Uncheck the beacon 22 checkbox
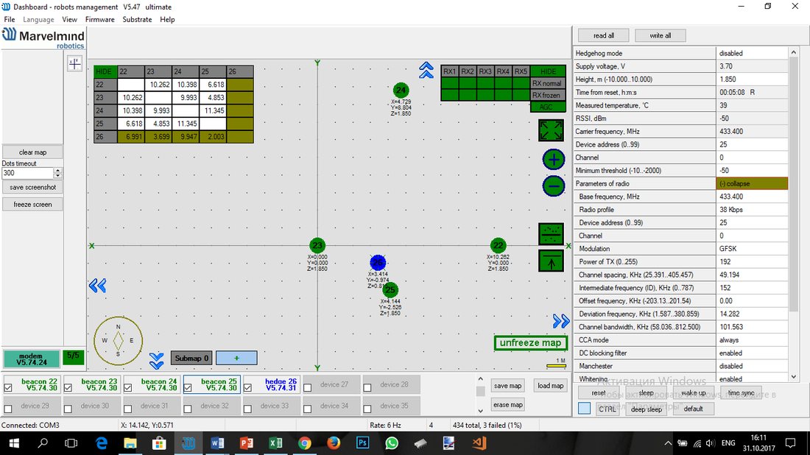This screenshot has height=455, width=810. click(8, 387)
